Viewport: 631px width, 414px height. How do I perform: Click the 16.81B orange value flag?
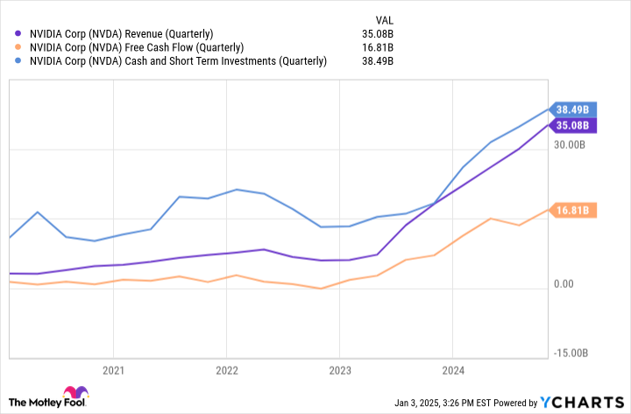tap(572, 210)
